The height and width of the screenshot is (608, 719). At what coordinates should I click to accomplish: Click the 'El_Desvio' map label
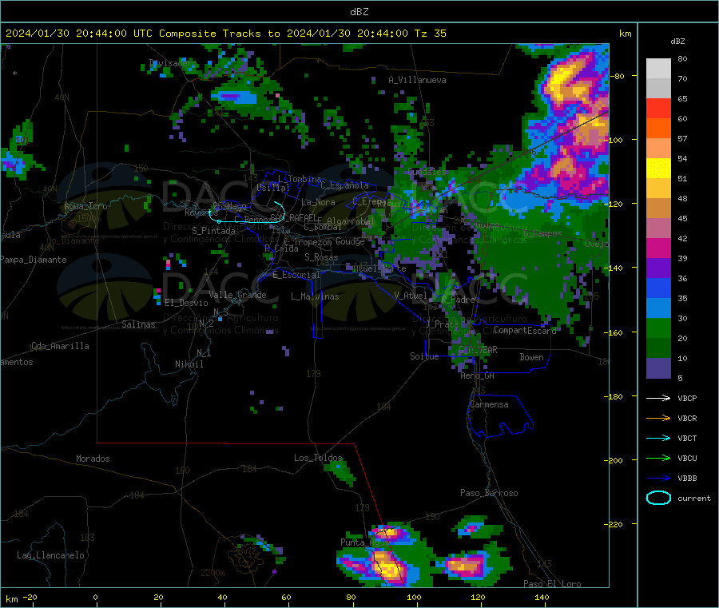(186, 303)
